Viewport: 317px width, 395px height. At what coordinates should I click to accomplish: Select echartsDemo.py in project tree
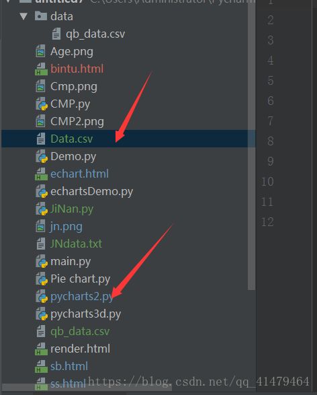[x=91, y=192]
